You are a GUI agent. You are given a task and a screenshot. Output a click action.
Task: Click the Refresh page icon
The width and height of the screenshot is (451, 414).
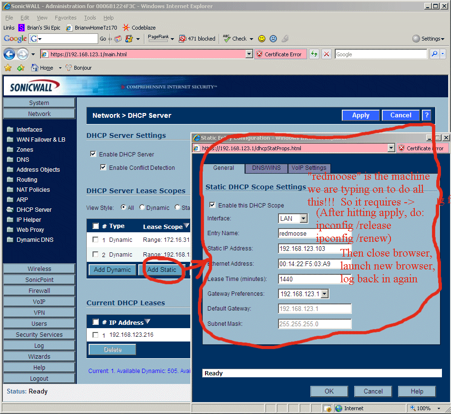click(x=314, y=54)
